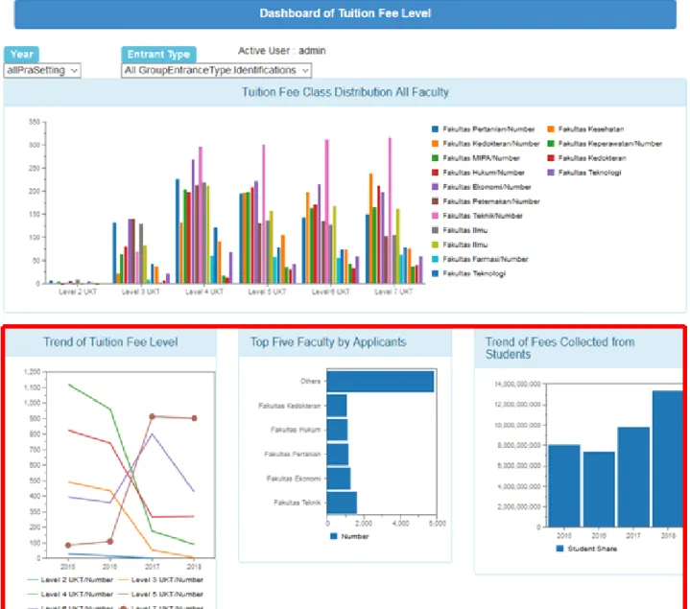Click the yellow-green Fakultas Ilmu legend swatch
This screenshot has height=609, width=690.
pos(436,245)
